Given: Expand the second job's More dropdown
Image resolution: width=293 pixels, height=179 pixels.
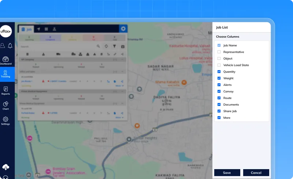Looking at the screenshot, I should [119, 118].
